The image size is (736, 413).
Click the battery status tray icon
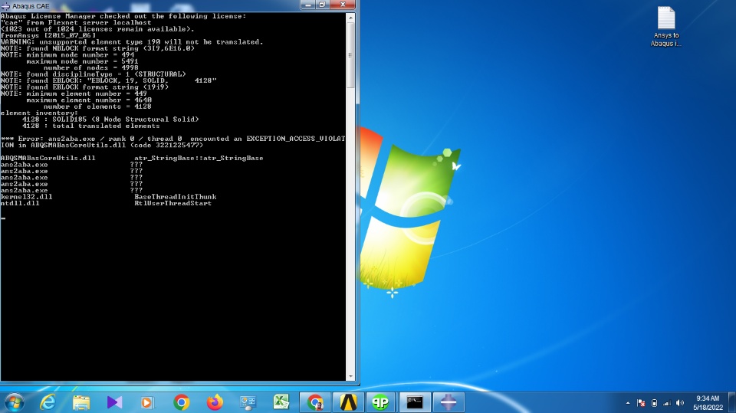[654, 403]
